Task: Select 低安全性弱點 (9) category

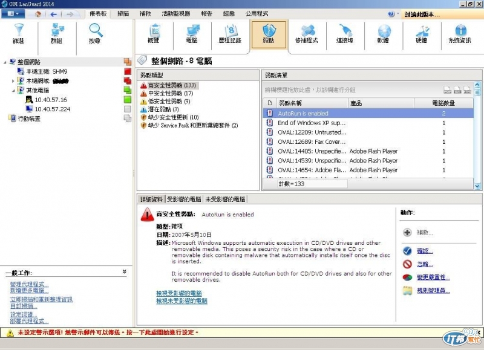Action: pos(165,101)
